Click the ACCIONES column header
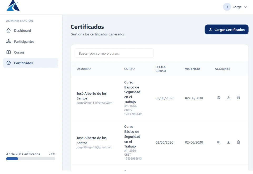The height and width of the screenshot is (174, 253). click(x=222, y=69)
